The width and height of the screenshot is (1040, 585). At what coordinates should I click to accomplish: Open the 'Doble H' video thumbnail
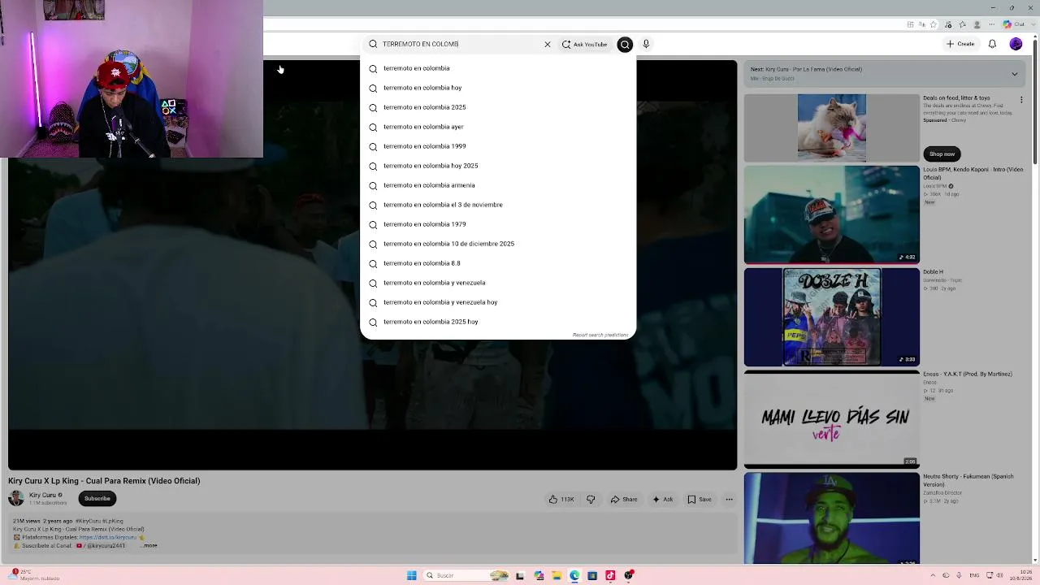pos(832,317)
